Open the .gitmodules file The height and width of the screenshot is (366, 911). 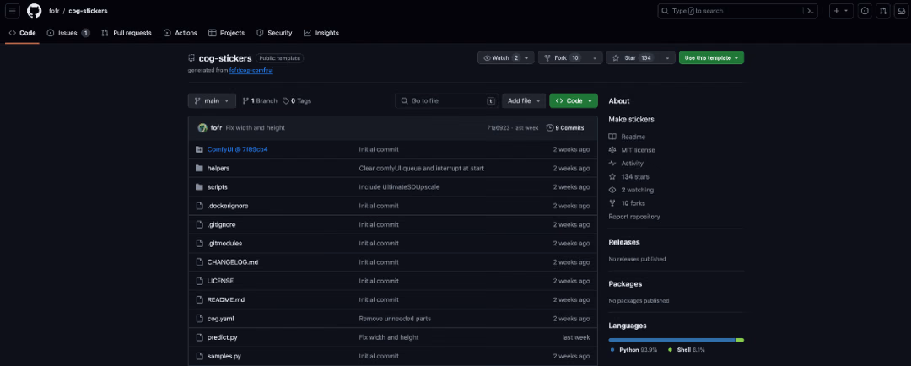click(x=225, y=244)
